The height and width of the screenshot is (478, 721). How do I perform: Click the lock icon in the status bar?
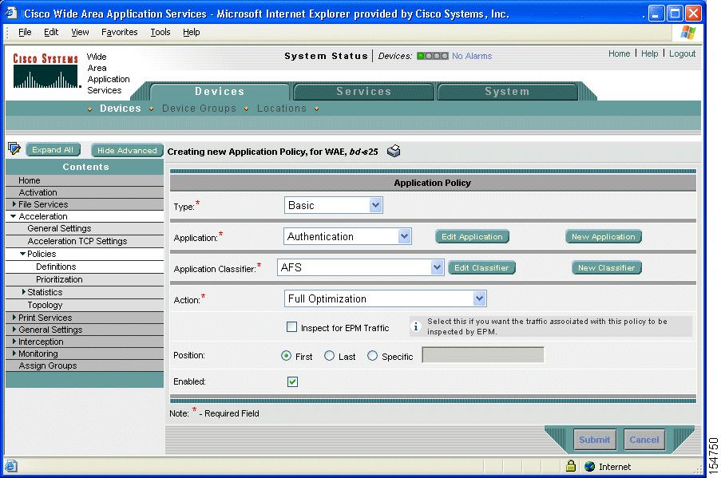(571, 466)
